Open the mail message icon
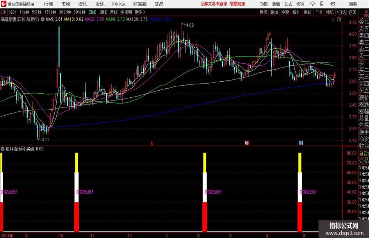 point(333,4)
